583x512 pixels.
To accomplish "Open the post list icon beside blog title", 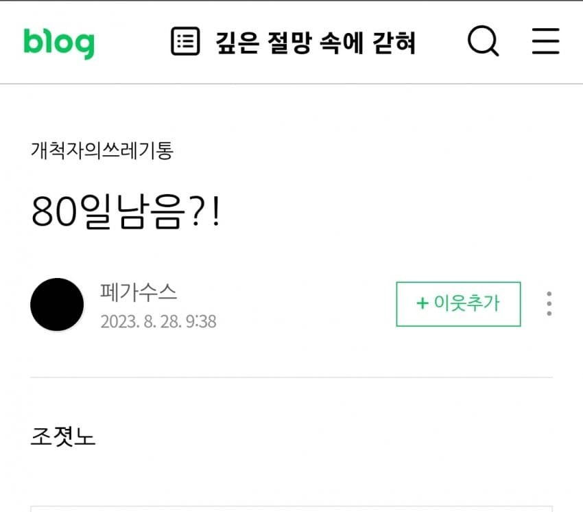I will point(185,41).
